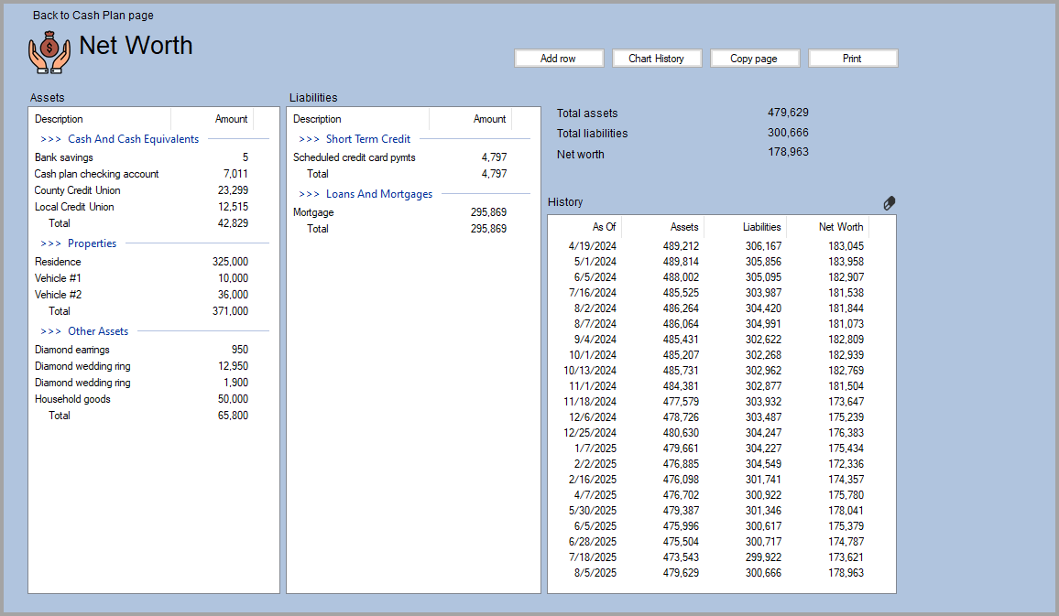
Task: Click the Total assets value 479,629
Action: click(788, 113)
